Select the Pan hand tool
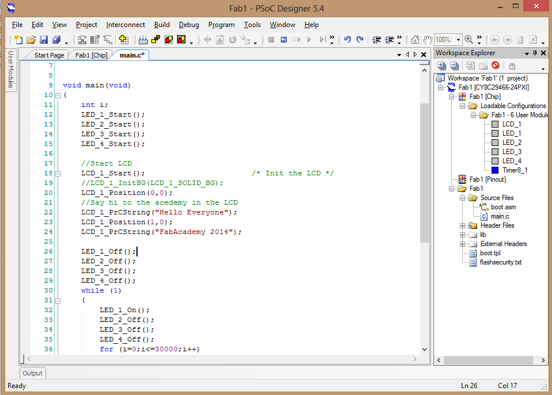The width and height of the screenshot is (552, 395). click(x=427, y=40)
